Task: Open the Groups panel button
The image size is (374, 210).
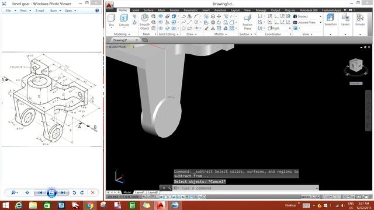Action: 360,20
